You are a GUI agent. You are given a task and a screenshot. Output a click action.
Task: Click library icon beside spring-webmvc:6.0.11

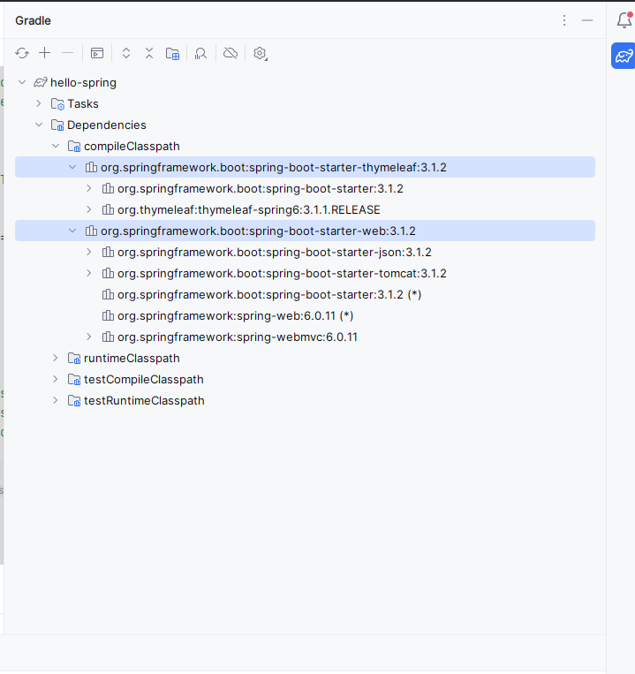point(108,337)
